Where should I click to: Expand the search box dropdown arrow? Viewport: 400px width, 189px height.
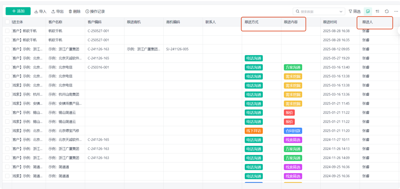coord(341,12)
